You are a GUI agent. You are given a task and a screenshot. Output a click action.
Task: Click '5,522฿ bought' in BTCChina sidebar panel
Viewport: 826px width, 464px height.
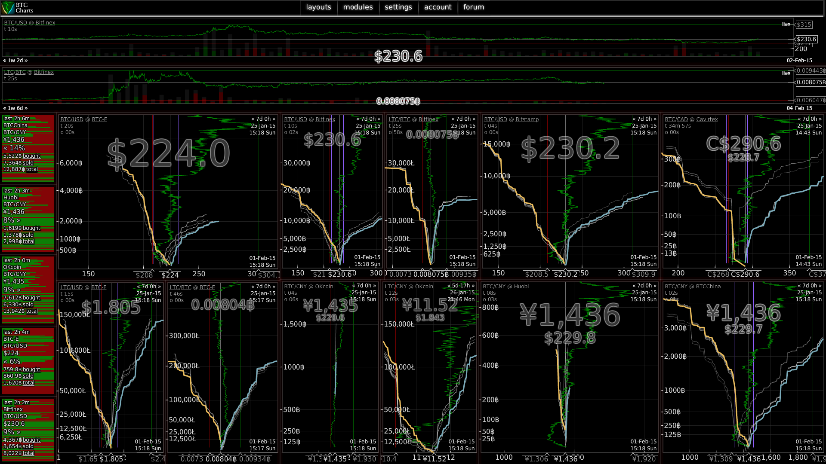22,156
